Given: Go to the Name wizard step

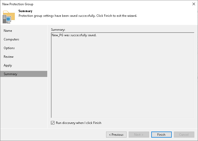Looking at the screenshot, I should (x=8, y=31).
